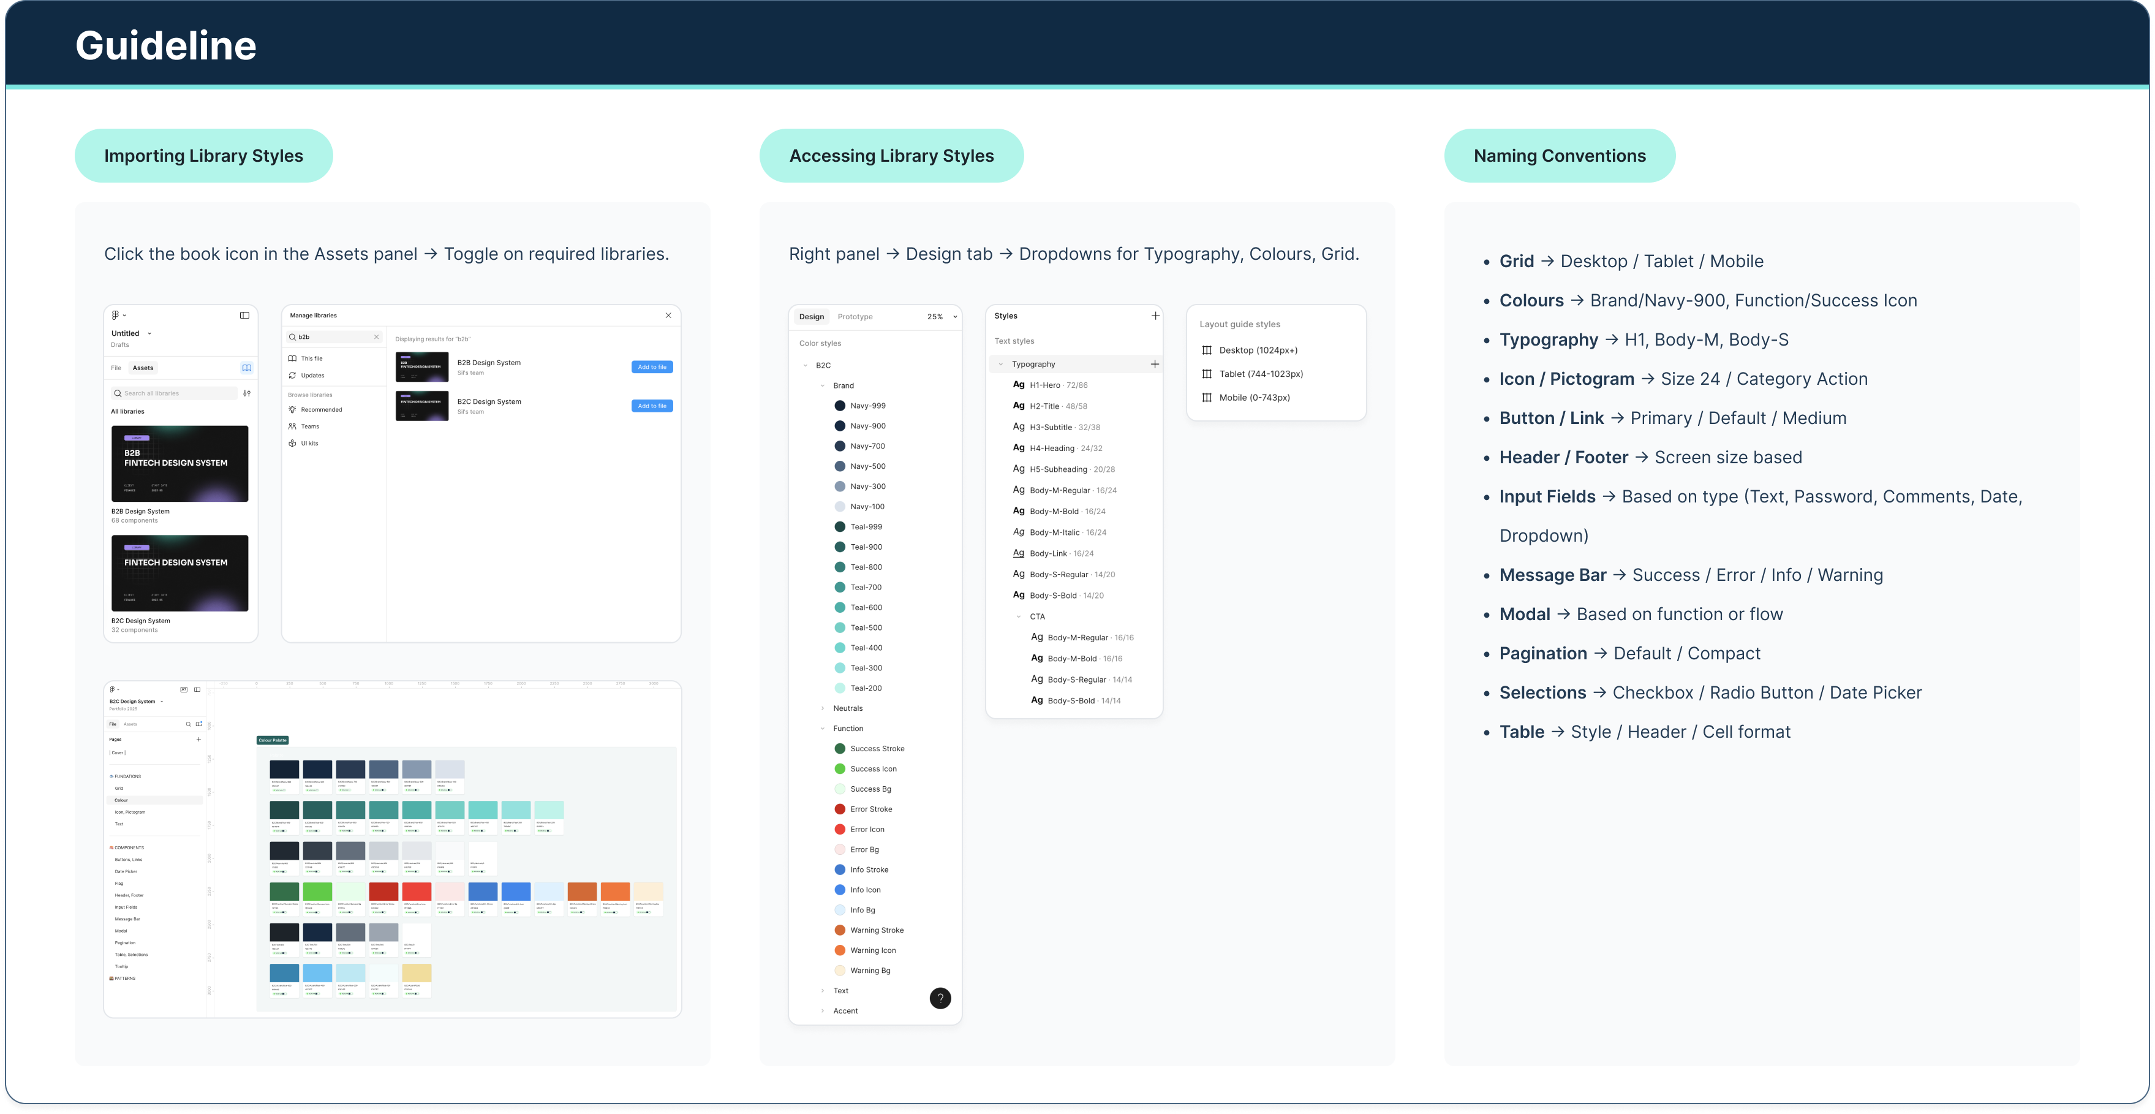Collapse the B2C color styles group
The image size is (2155, 1114).
click(x=806, y=365)
